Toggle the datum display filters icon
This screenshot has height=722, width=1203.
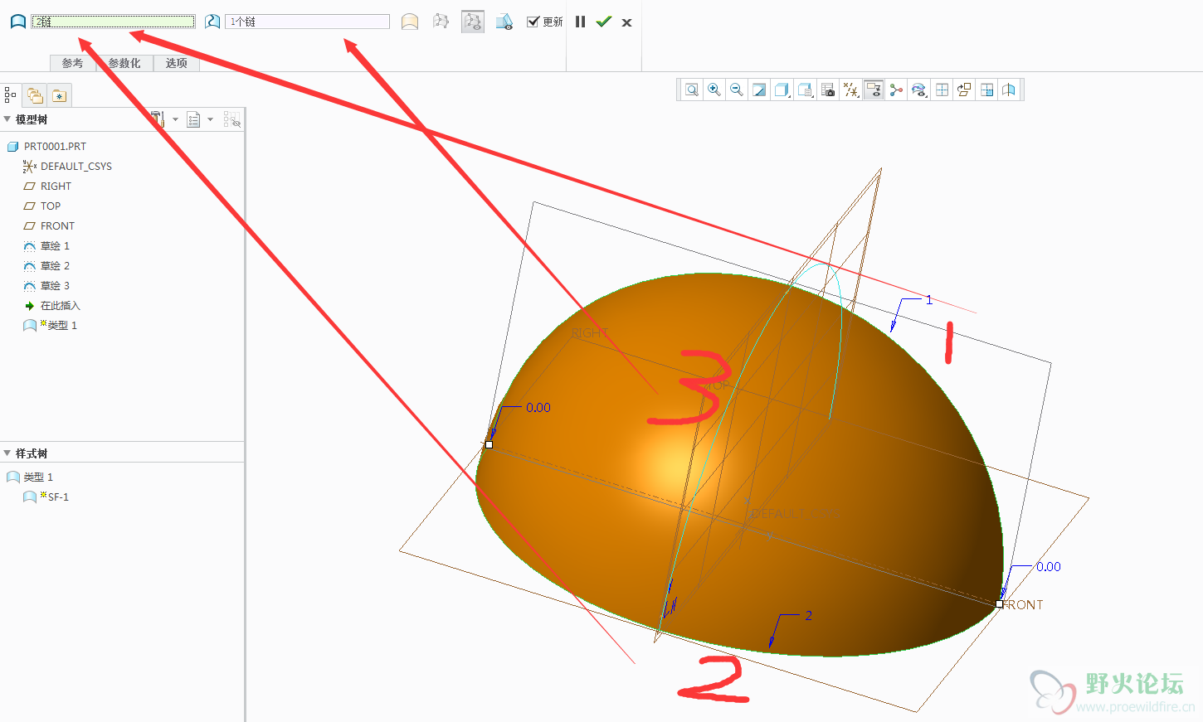click(850, 90)
